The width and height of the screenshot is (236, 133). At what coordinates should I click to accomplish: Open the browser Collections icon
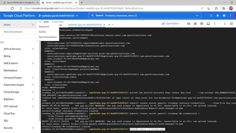pos(223,8)
